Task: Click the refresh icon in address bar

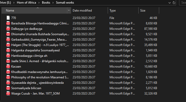Action: point(174,3)
